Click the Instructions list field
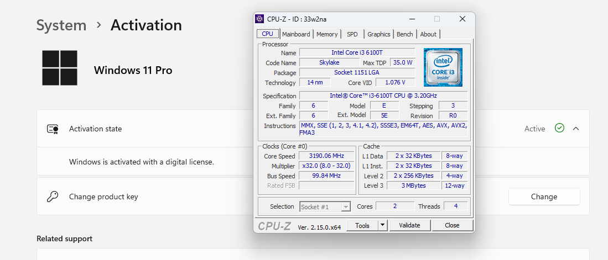The width and height of the screenshot is (608, 260). 383,129
